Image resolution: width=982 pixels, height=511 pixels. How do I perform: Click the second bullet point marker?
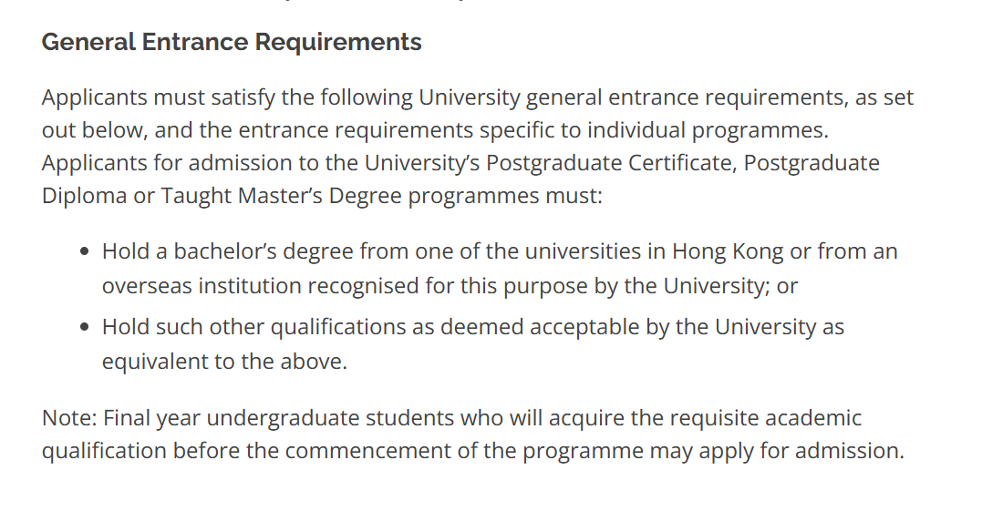point(85,328)
